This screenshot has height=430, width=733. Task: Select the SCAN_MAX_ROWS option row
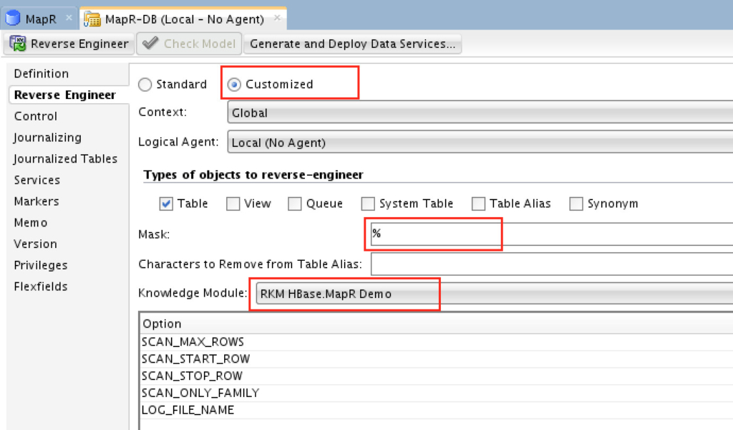point(437,342)
